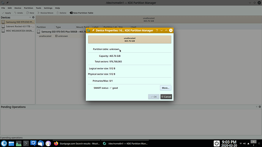The image size is (262, 147).
Task: Click New Partition Table toolbar button
Action: tap(81, 13)
